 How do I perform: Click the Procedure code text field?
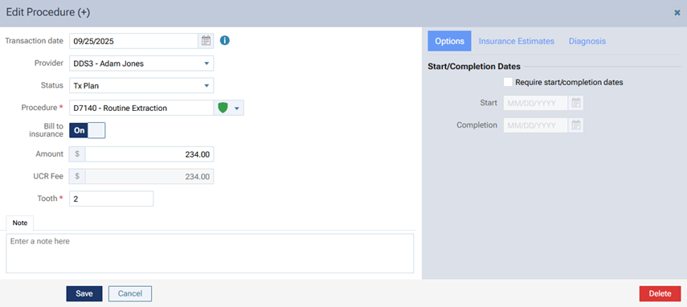click(141, 108)
